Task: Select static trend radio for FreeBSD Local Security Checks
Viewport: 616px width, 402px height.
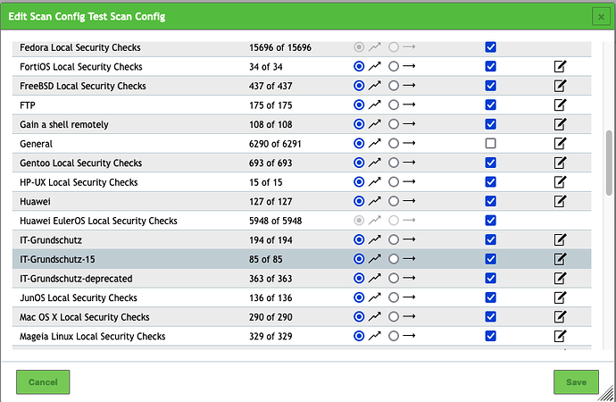Action: click(394, 86)
